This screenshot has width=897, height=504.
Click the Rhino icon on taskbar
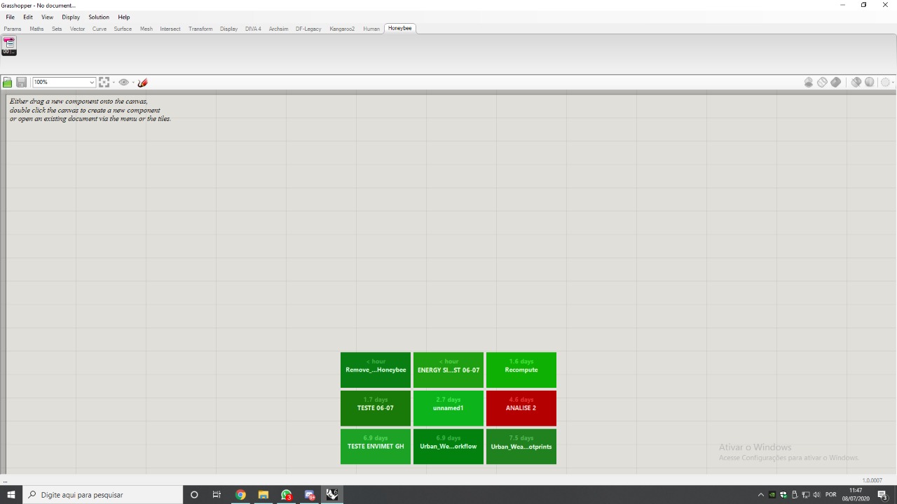[332, 495]
